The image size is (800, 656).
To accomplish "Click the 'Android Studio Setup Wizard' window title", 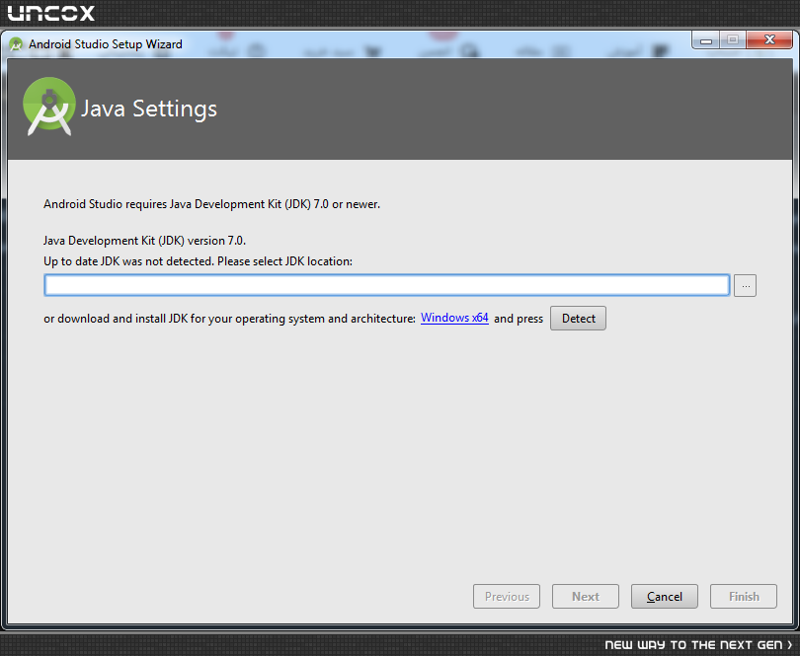I will pos(105,44).
